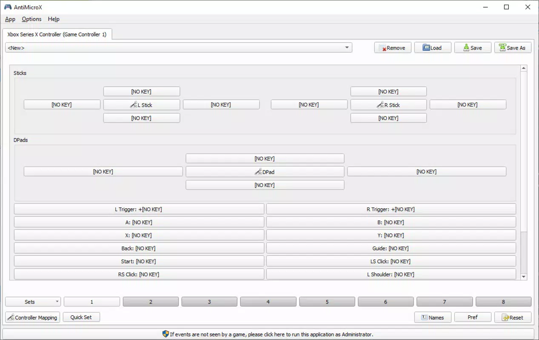Switch to set 4
The width and height of the screenshot is (539, 340).
point(268,302)
